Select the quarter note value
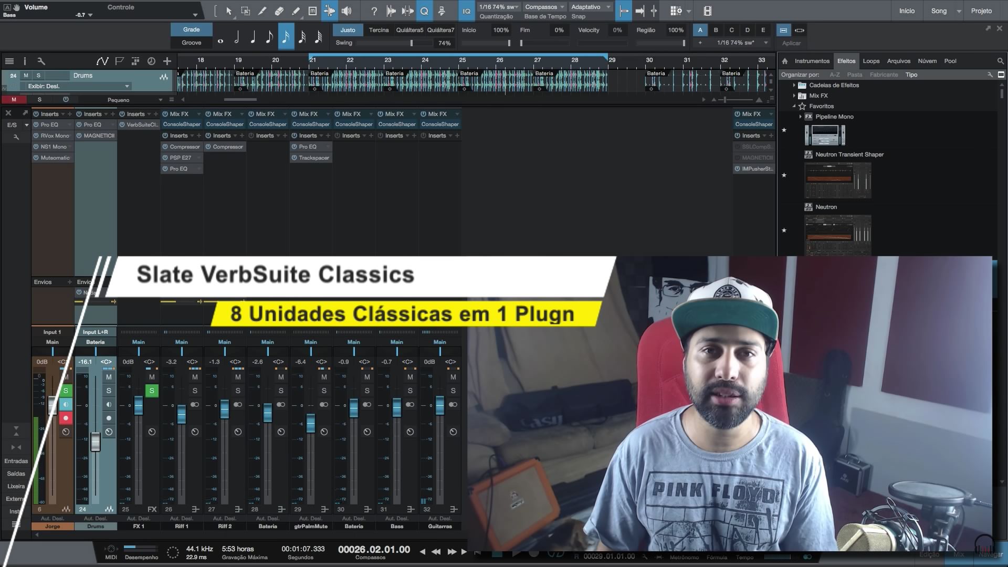 (x=253, y=37)
